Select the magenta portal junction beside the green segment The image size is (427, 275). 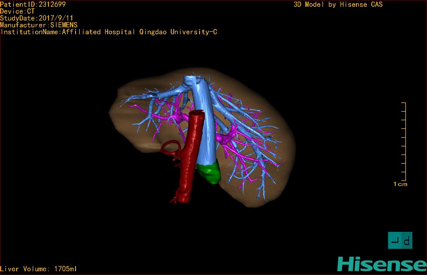pyautogui.click(x=226, y=138)
